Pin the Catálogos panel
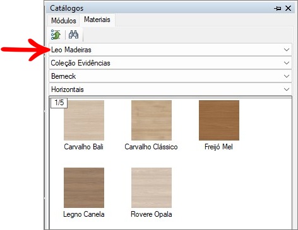Image resolution: width=298 pixels, height=230 pixels. pos(278,8)
